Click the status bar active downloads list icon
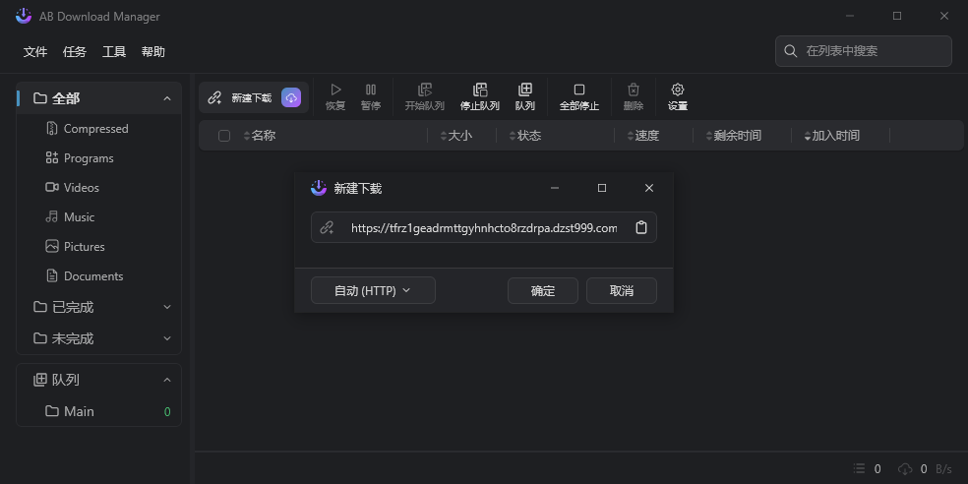The image size is (968, 484). click(x=860, y=469)
